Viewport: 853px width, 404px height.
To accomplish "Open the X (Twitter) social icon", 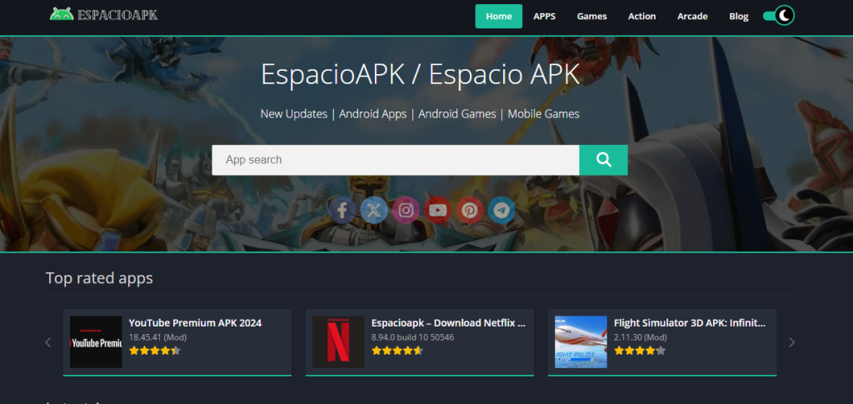I will pyautogui.click(x=374, y=211).
